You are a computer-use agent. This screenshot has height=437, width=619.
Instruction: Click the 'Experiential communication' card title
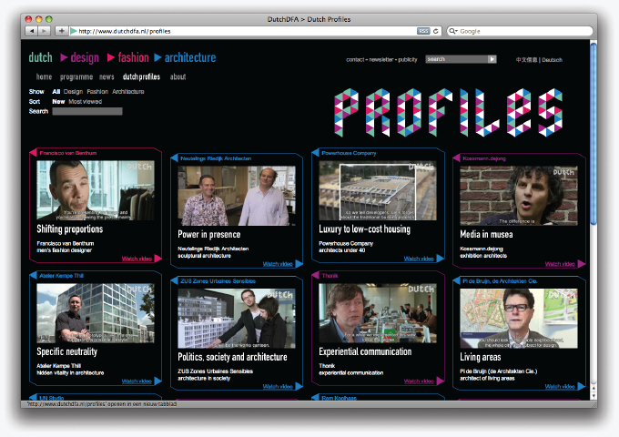(365, 351)
